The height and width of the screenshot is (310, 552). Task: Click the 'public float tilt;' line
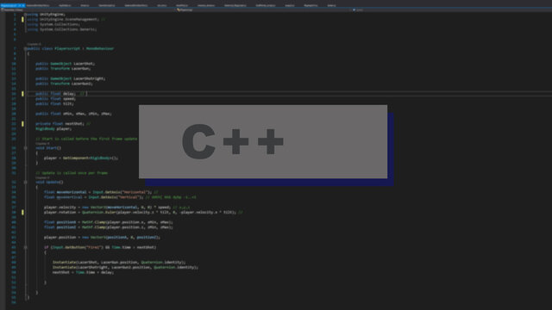[x=55, y=103]
